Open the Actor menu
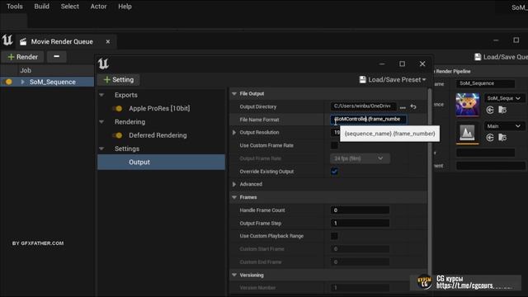 98,7
